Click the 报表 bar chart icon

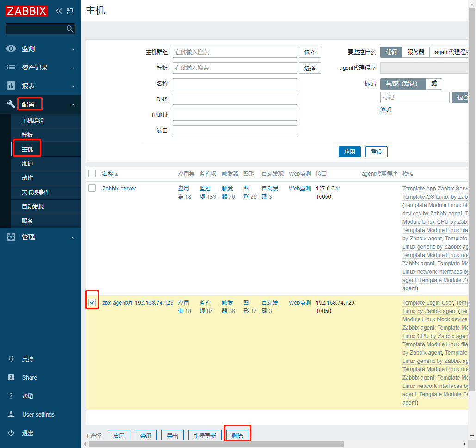[11, 86]
